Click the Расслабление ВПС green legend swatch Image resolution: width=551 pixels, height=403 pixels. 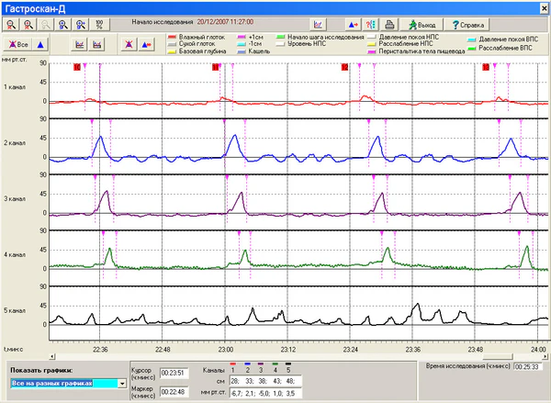[470, 48]
